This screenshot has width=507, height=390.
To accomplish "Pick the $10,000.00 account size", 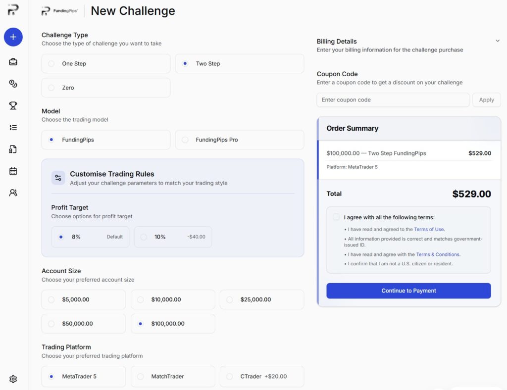I will (x=173, y=299).
